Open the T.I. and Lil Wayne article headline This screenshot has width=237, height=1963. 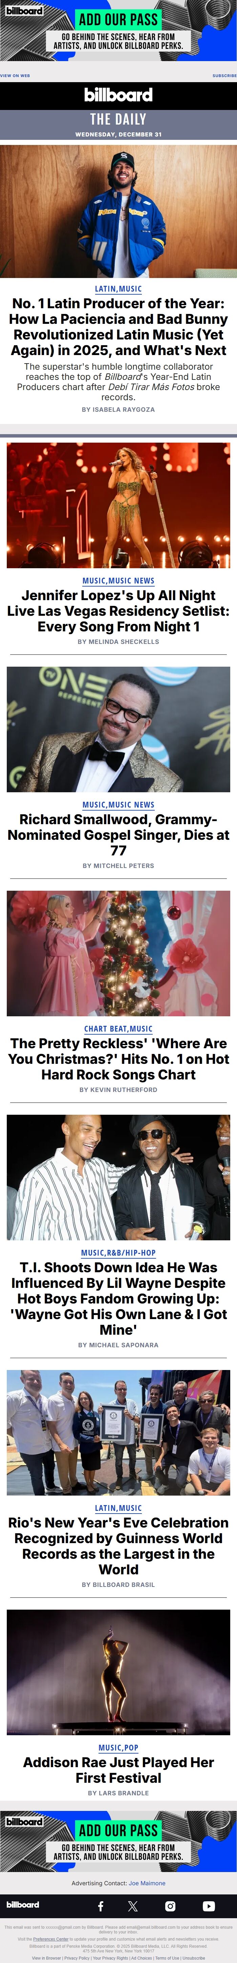click(x=118, y=1298)
